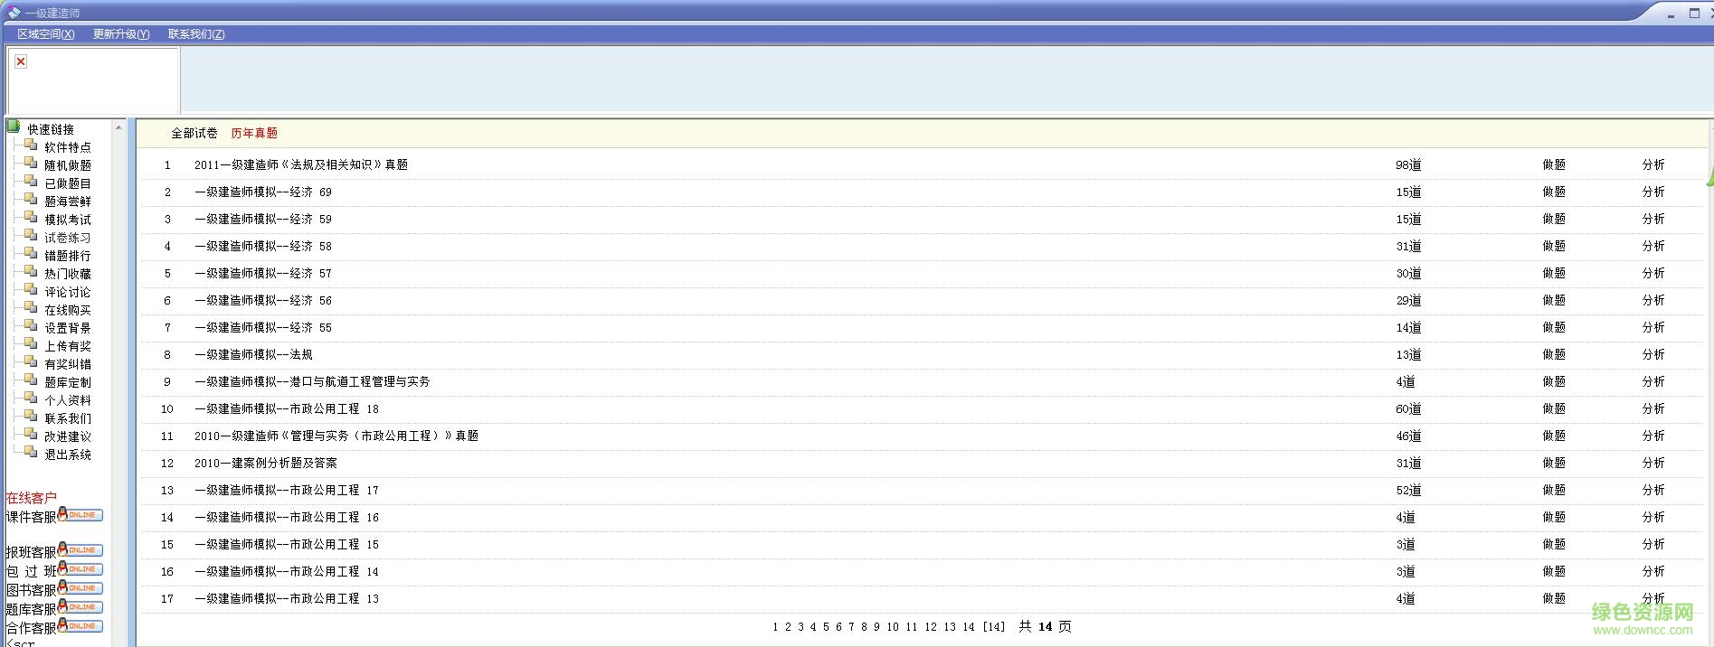Open the 联系我们 tree item
Image resolution: width=1714 pixels, height=647 pixels.
click(x=68, y=418)
